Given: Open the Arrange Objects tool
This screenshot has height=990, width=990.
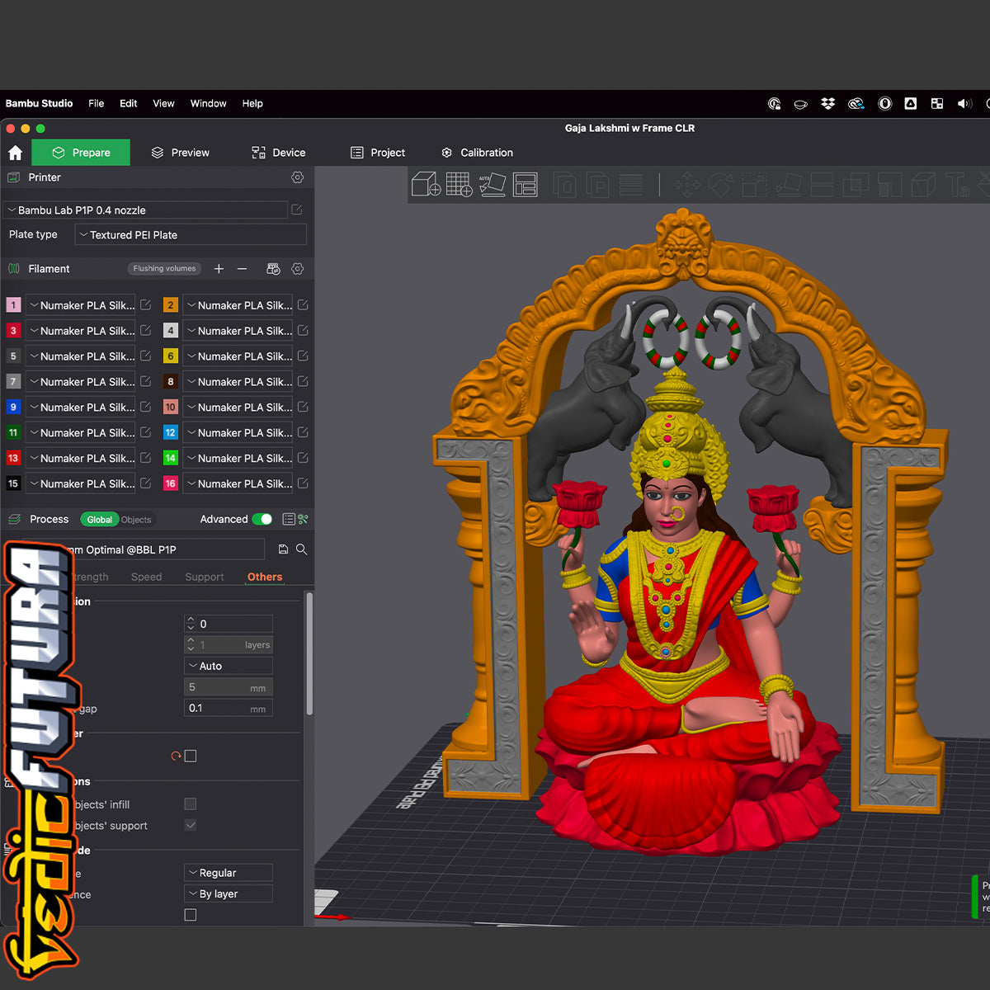Looking at the screenshot, I should 526,184.
